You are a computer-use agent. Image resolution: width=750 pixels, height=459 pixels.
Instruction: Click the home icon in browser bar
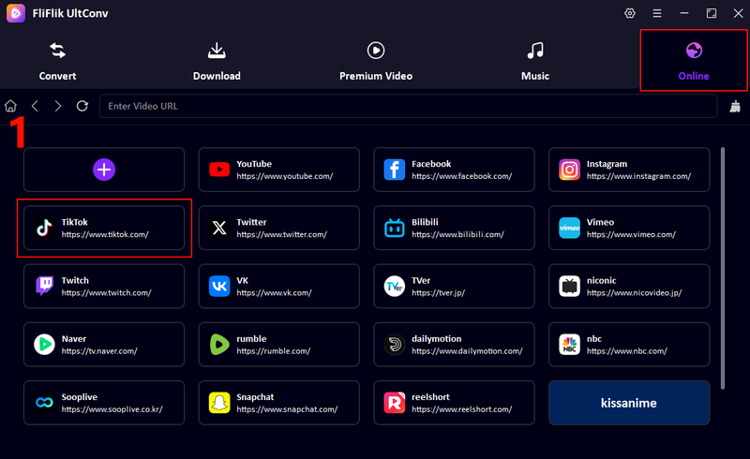pos(10,106)
